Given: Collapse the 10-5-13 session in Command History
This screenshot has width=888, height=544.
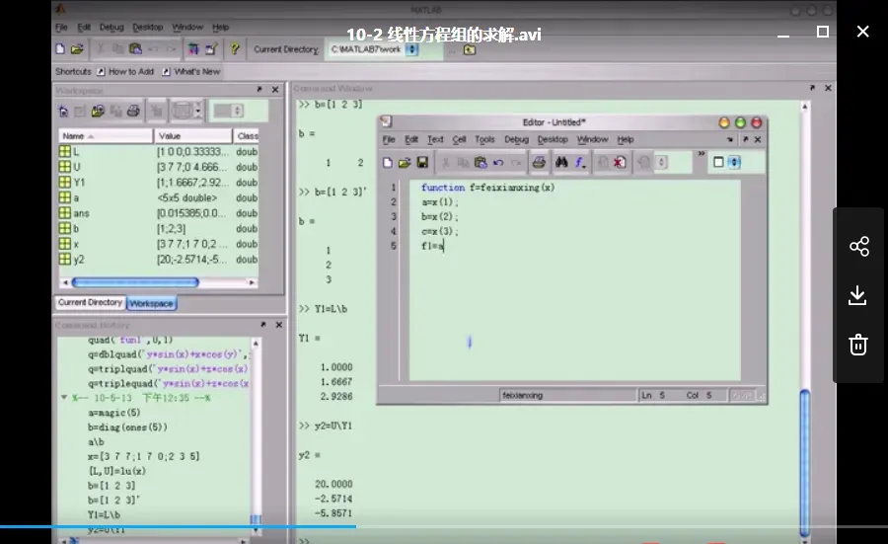Looking at the screenshot, I should 64,397.
